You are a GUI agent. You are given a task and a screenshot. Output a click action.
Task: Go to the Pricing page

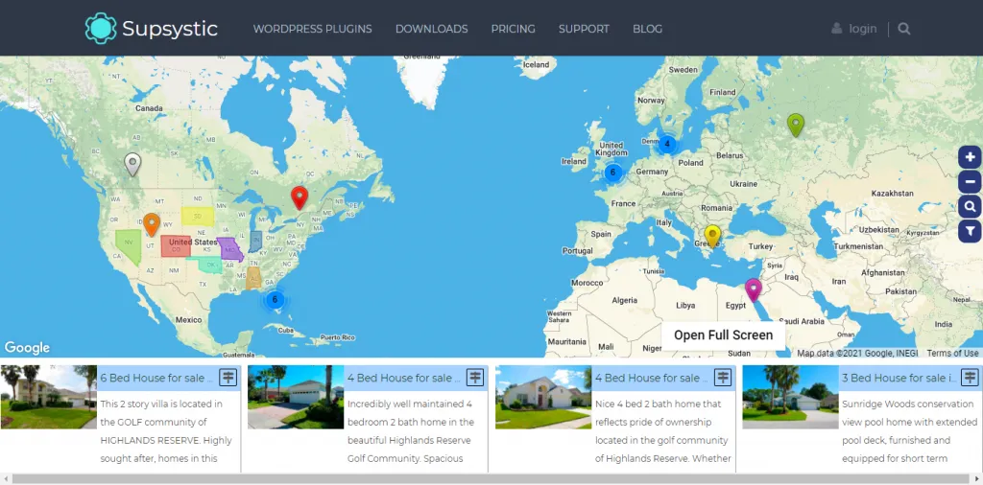[x=513, y=29]
